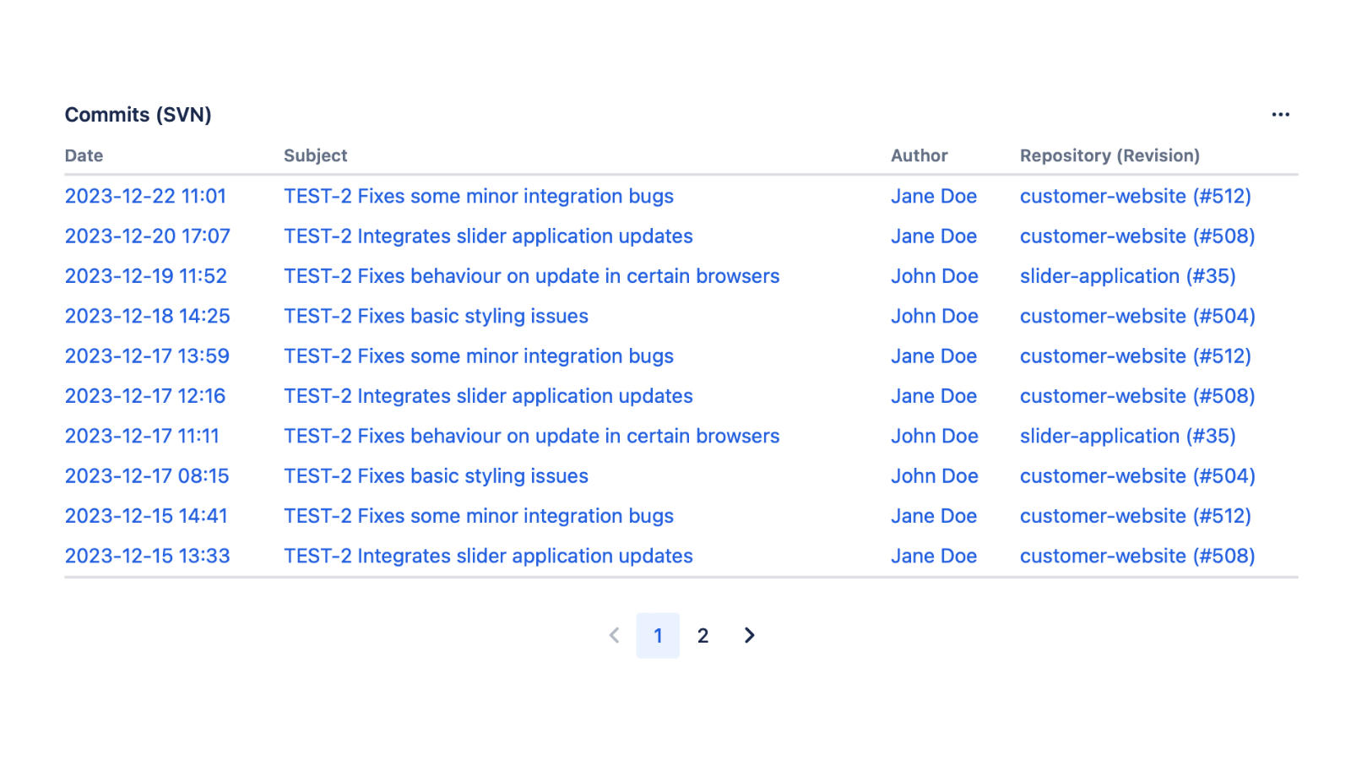Go to page 2 of the commits list

(703, 635)
